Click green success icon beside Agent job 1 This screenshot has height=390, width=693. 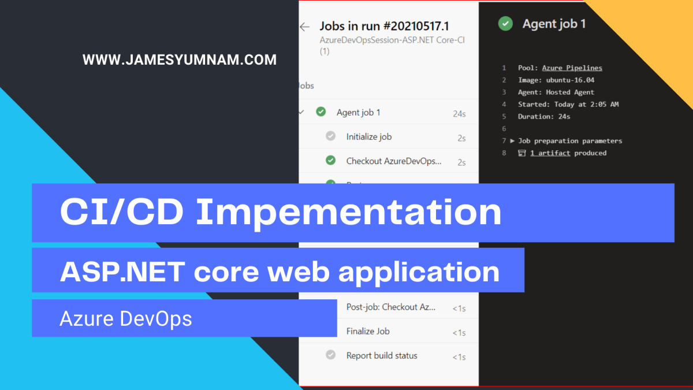coord(322,112)
